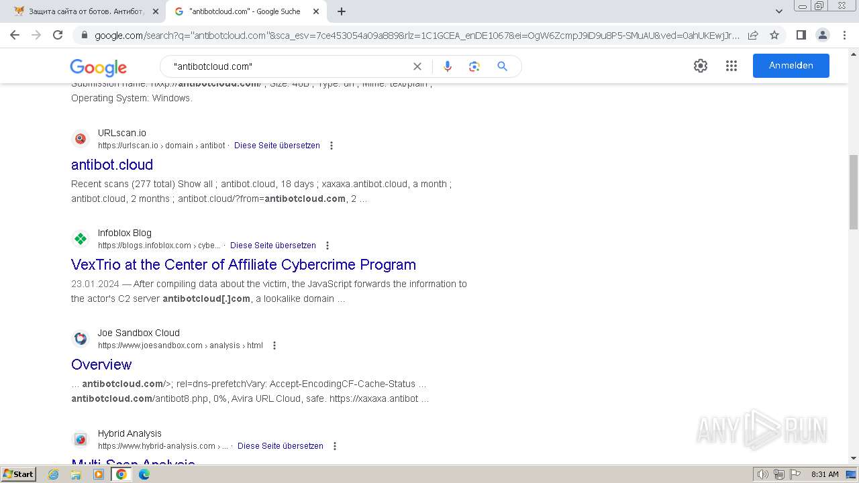Open the Joe Sandbox Overview result
The width and height of the screenshot is (859, 483).
click(101, 364)
